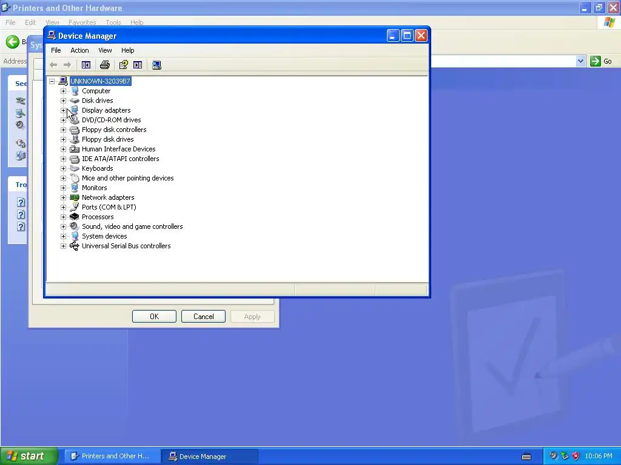Click the Network adapters card icon
The width and height of the screenshot is (621, 465).
coord(75,197)
